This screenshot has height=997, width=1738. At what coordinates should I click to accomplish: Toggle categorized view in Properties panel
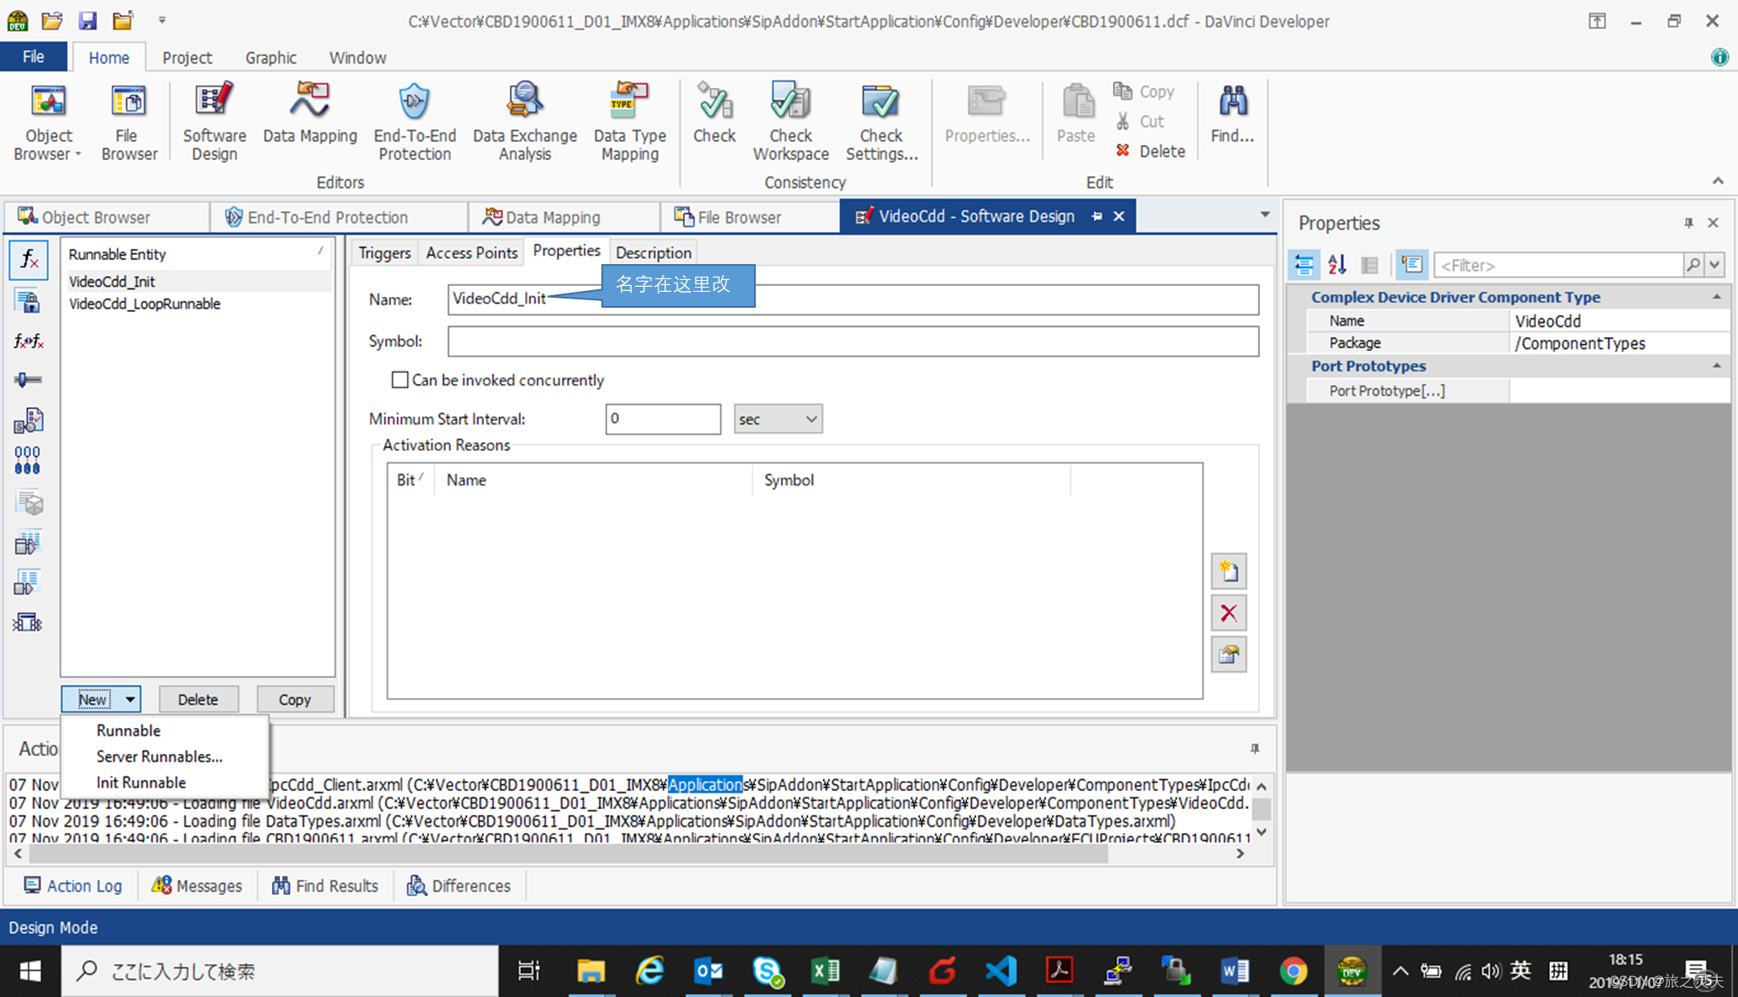click(1304, 265)
